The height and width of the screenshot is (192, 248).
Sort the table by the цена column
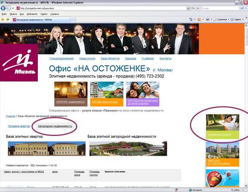55,172
